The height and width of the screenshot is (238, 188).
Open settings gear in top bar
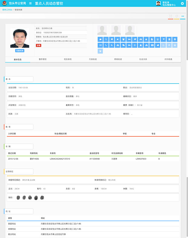click(x=182, y=3)
